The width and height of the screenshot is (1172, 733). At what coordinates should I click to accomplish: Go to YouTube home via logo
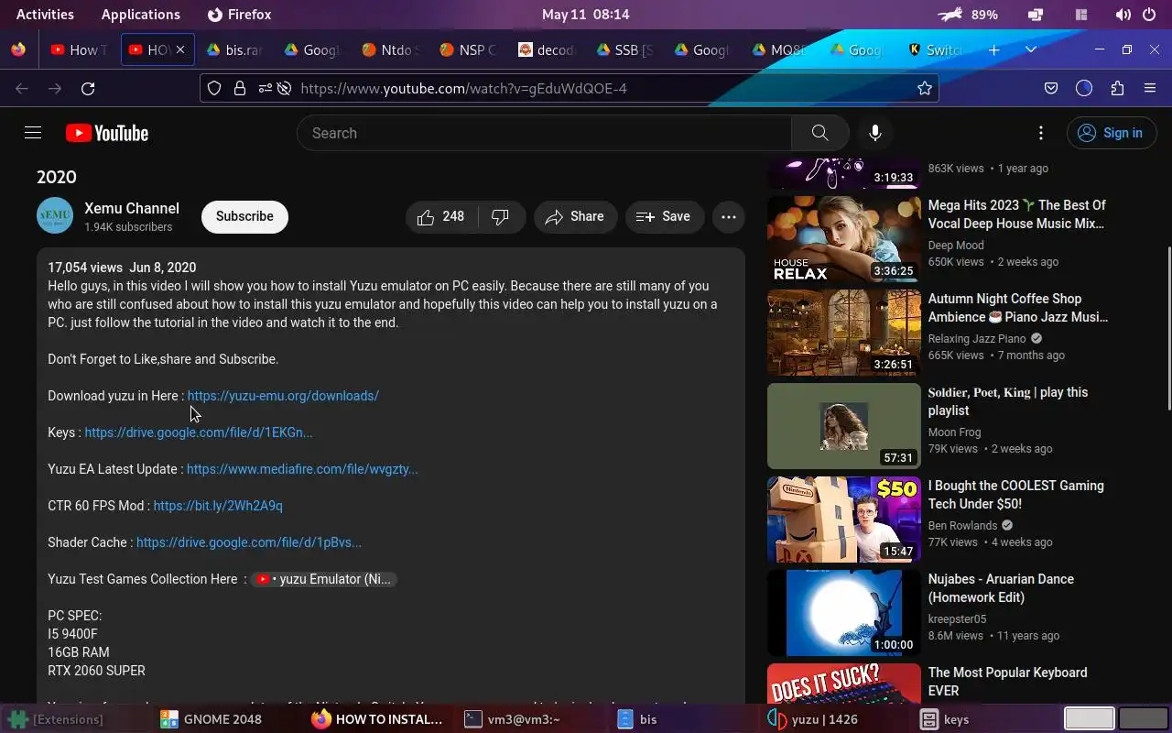point(107,133)
